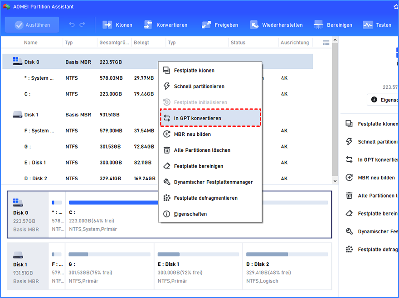Click the redo arrow icon
This screenshot has height=298, width=399.
[82, 24]
